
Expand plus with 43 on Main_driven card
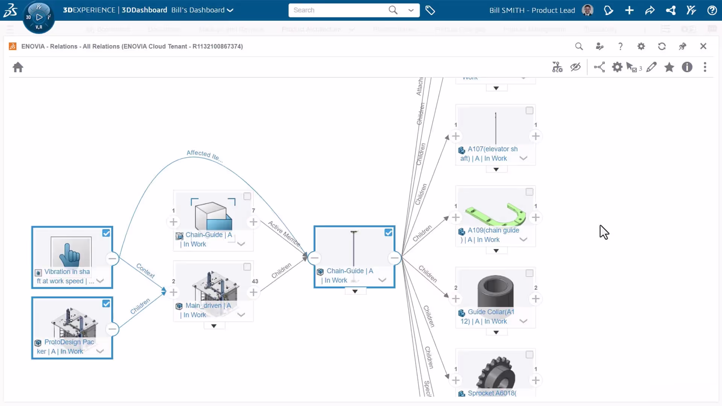[x=253, y=292]
